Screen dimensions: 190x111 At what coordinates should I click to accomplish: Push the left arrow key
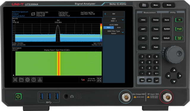pos(168,76)
